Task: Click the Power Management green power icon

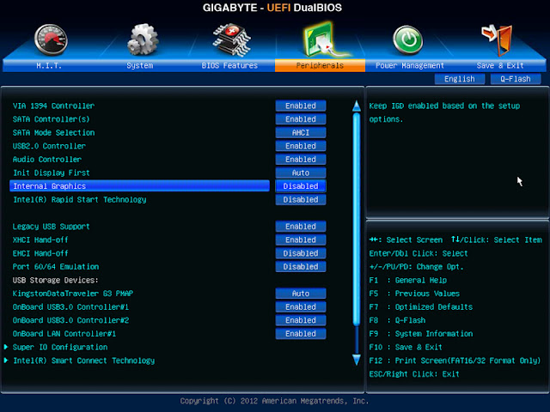Action: [x=408, y=39]
